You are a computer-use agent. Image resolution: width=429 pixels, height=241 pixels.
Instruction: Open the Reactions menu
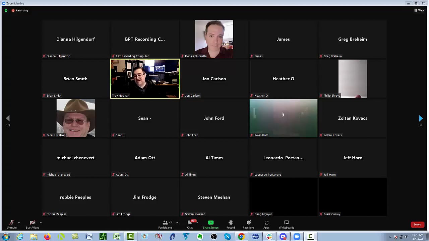(x=248, y=224)
